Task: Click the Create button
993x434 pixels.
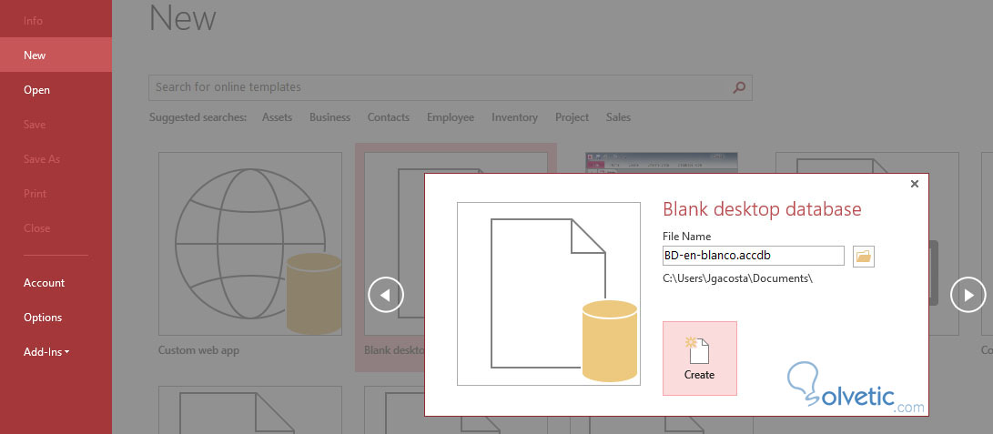Action: coord(700,358)
